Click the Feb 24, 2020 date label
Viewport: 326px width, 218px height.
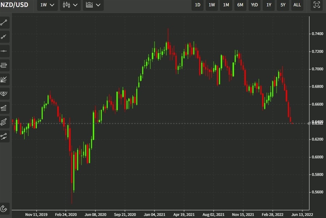66,214
